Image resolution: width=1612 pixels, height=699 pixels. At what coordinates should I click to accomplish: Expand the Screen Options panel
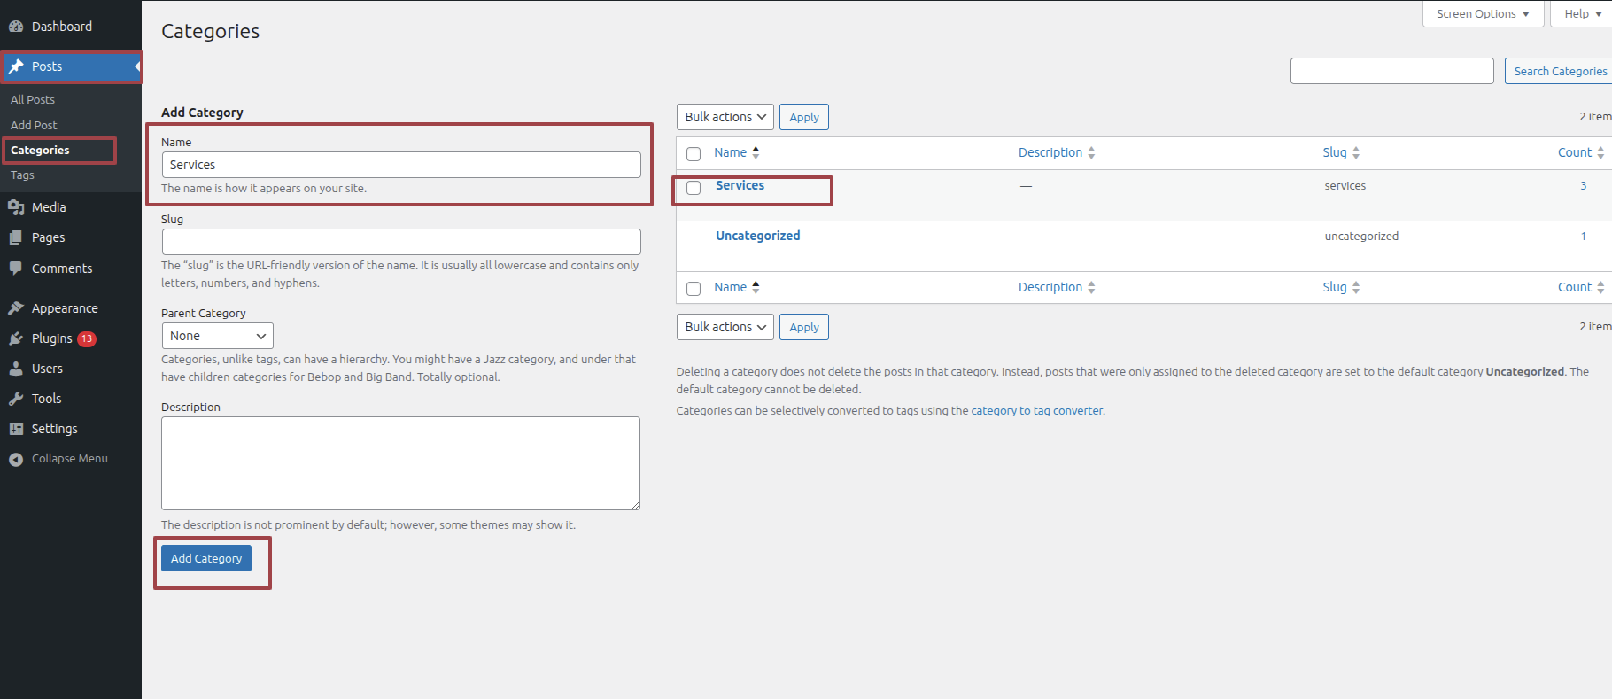[x=1482, y=14]
